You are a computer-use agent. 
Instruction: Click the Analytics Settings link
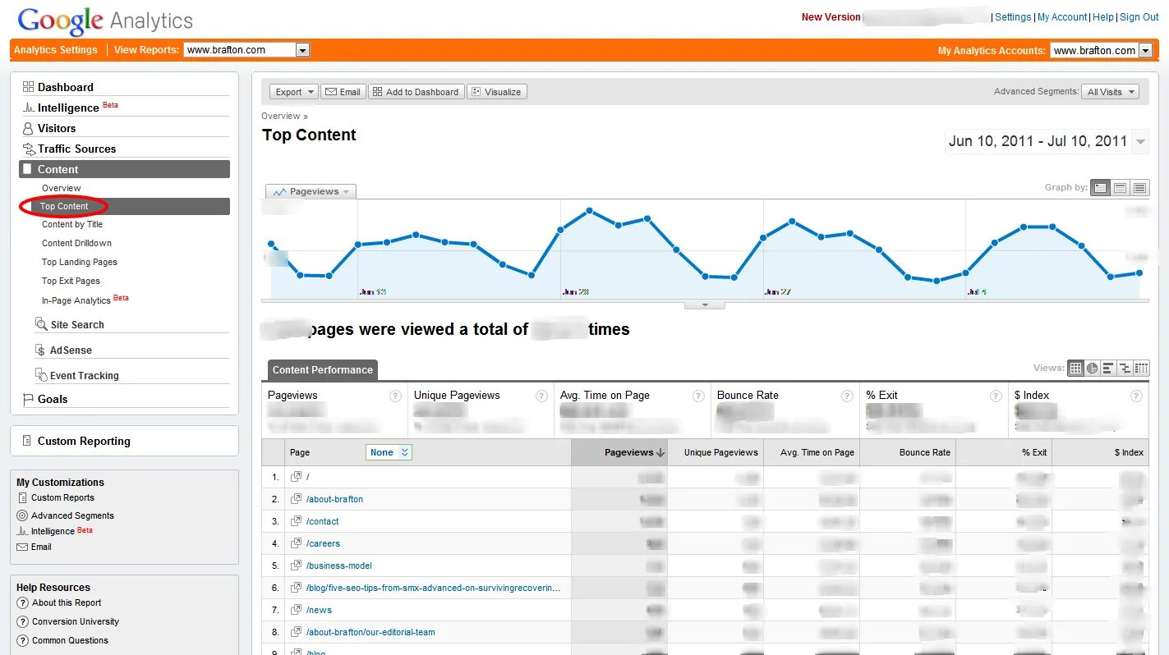(56, 50)
